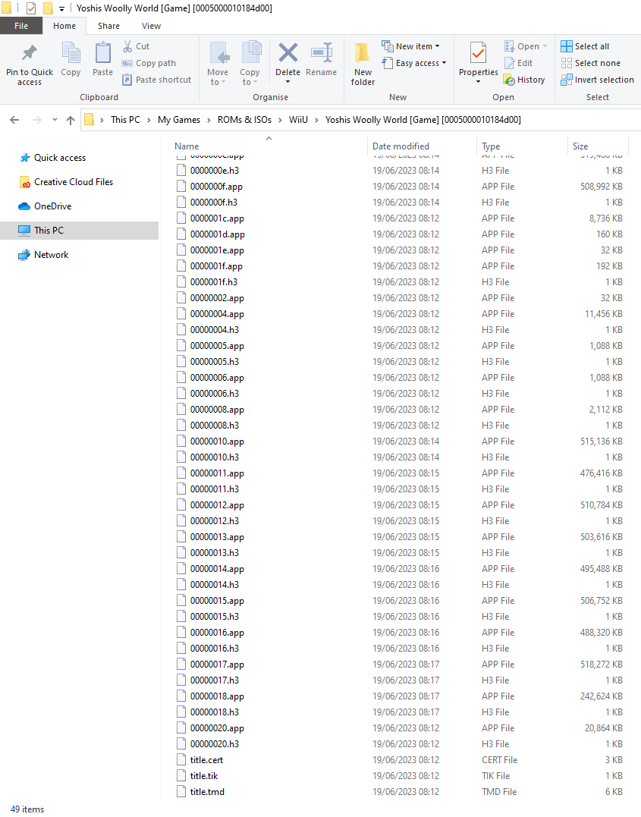
Task: Customize Quick Access Toolbar dropdown arrow
Action: click(x=61, y=9)
